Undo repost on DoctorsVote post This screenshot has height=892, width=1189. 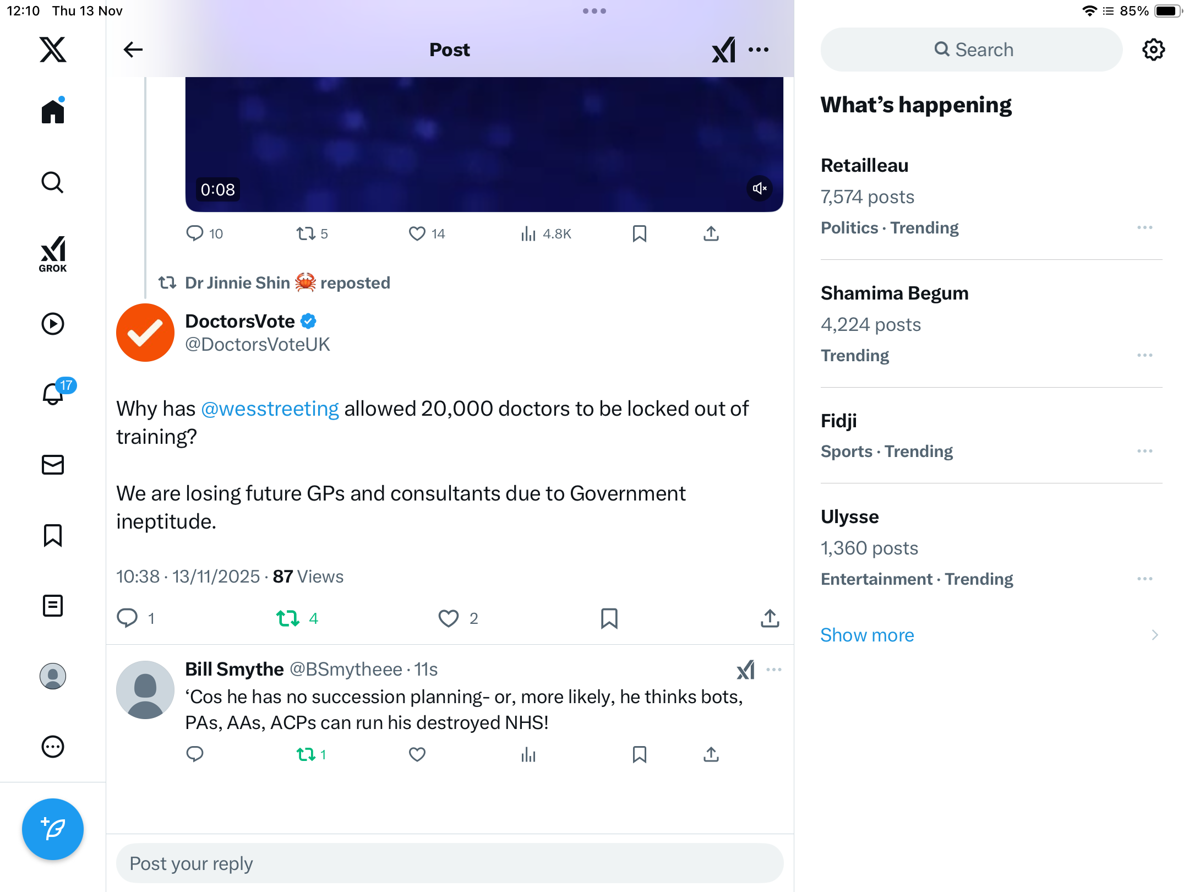(x=288, y=618)
